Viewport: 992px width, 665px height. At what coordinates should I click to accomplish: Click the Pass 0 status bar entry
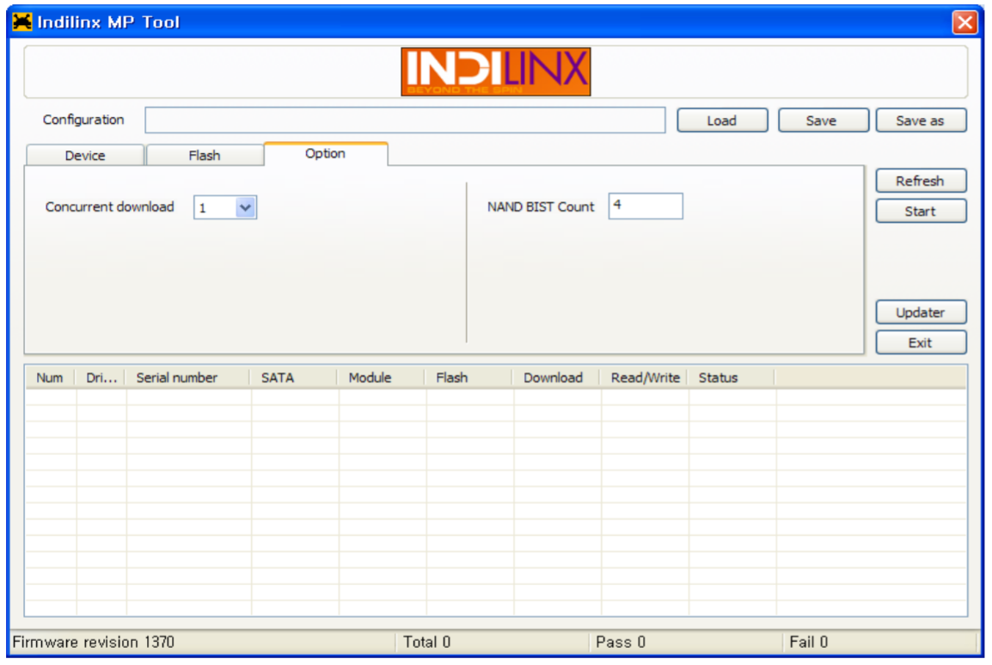(x=621, y=642)
